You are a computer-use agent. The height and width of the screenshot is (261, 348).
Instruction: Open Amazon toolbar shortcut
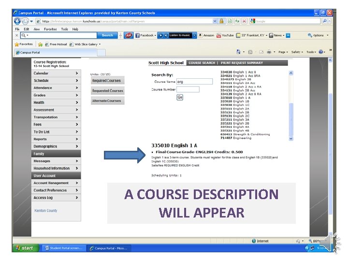[206, 35]
